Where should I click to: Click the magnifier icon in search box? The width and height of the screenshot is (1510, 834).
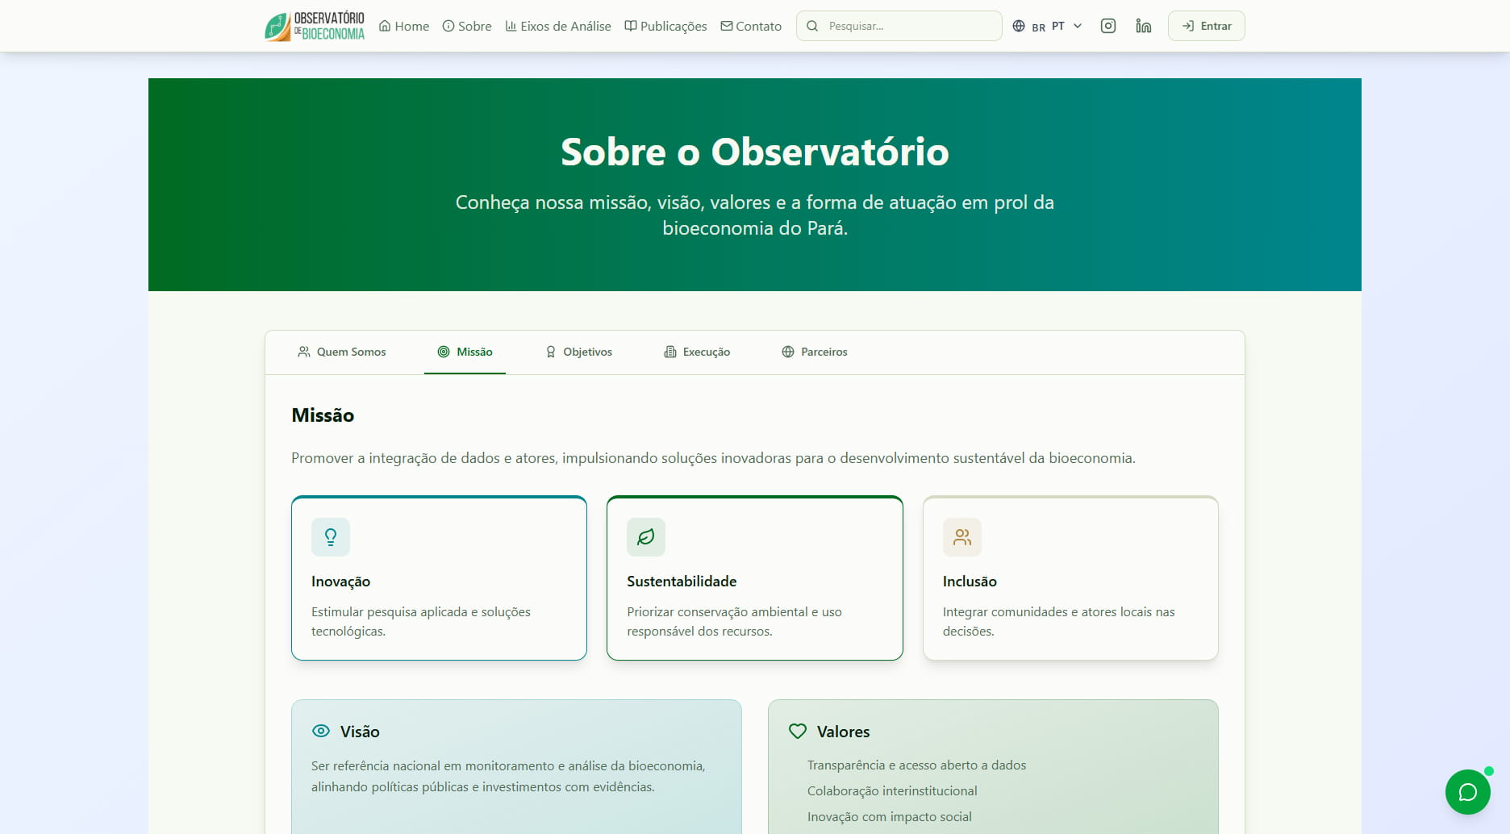point(812,26)
